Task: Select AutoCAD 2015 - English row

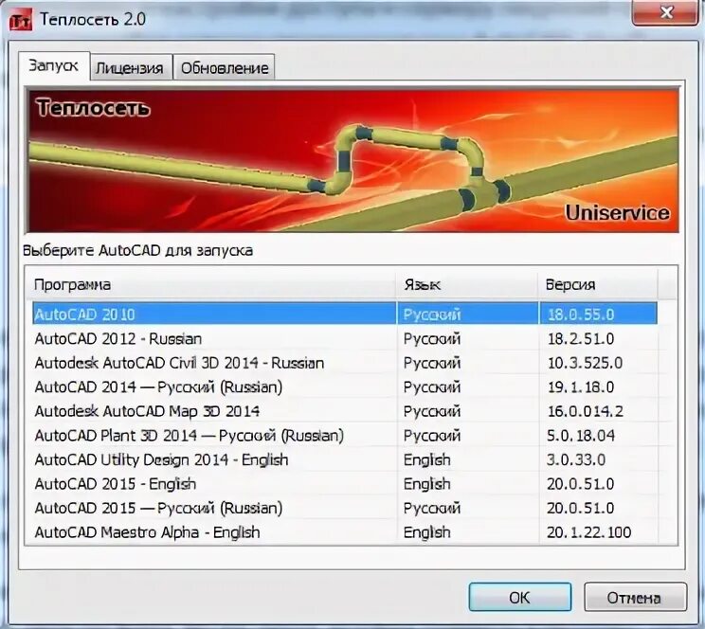Action: click(345, 484)
